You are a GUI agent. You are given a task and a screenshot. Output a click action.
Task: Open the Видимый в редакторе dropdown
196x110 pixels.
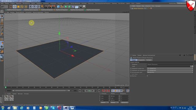(x=170, y=68)
